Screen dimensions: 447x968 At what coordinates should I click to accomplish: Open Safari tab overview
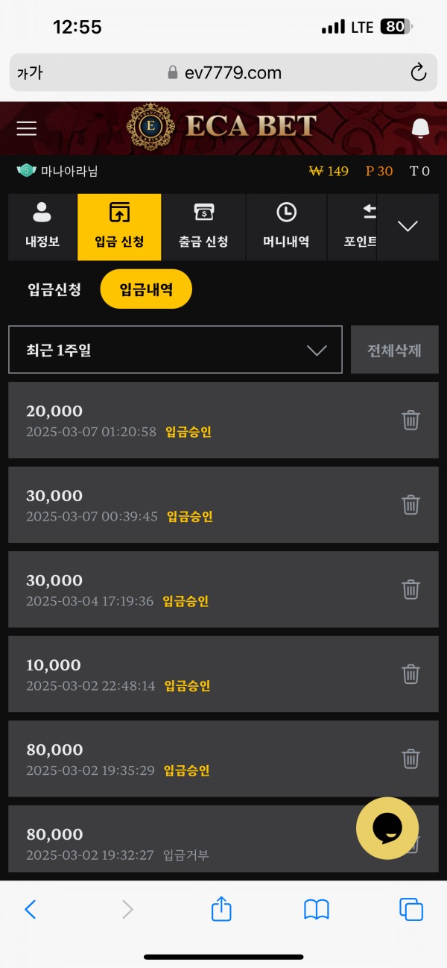[410, 909]
